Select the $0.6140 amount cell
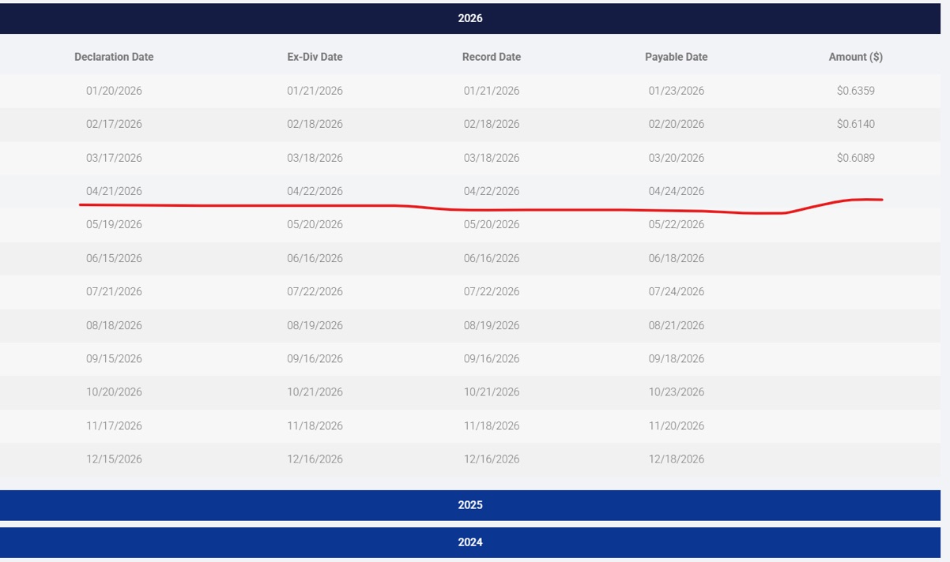 click(856, 124)
